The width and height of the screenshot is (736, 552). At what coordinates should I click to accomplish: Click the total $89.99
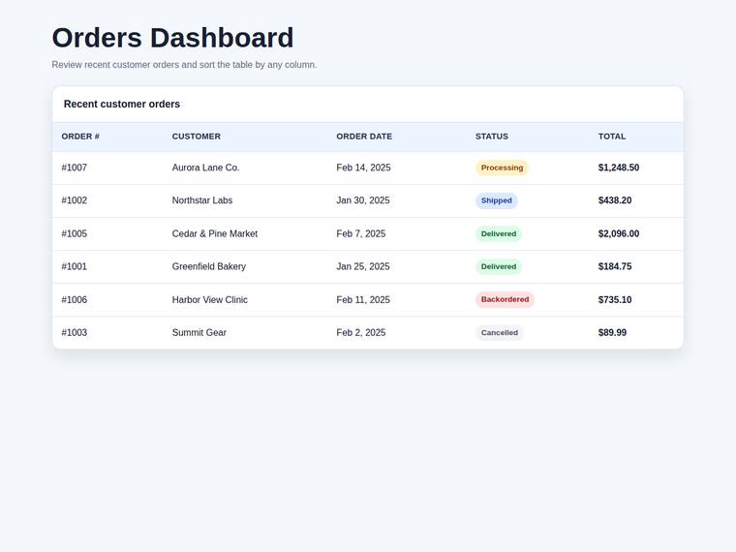click(x=612, y=333)
